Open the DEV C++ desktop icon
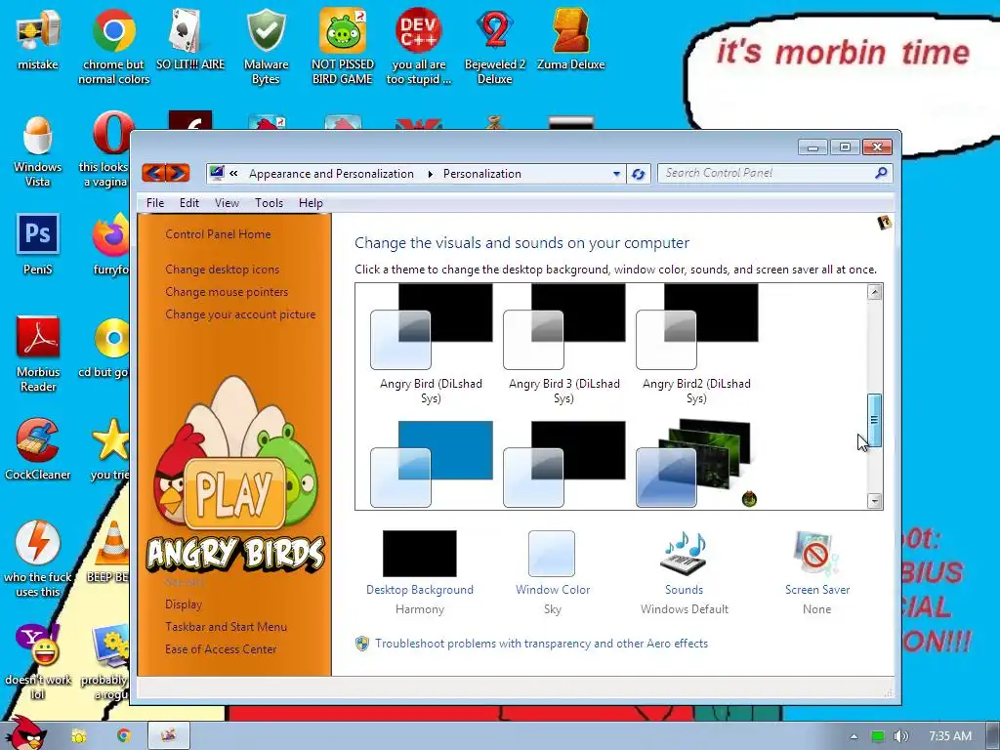Viewport: 1000px width, 750px height. [418, 30]
